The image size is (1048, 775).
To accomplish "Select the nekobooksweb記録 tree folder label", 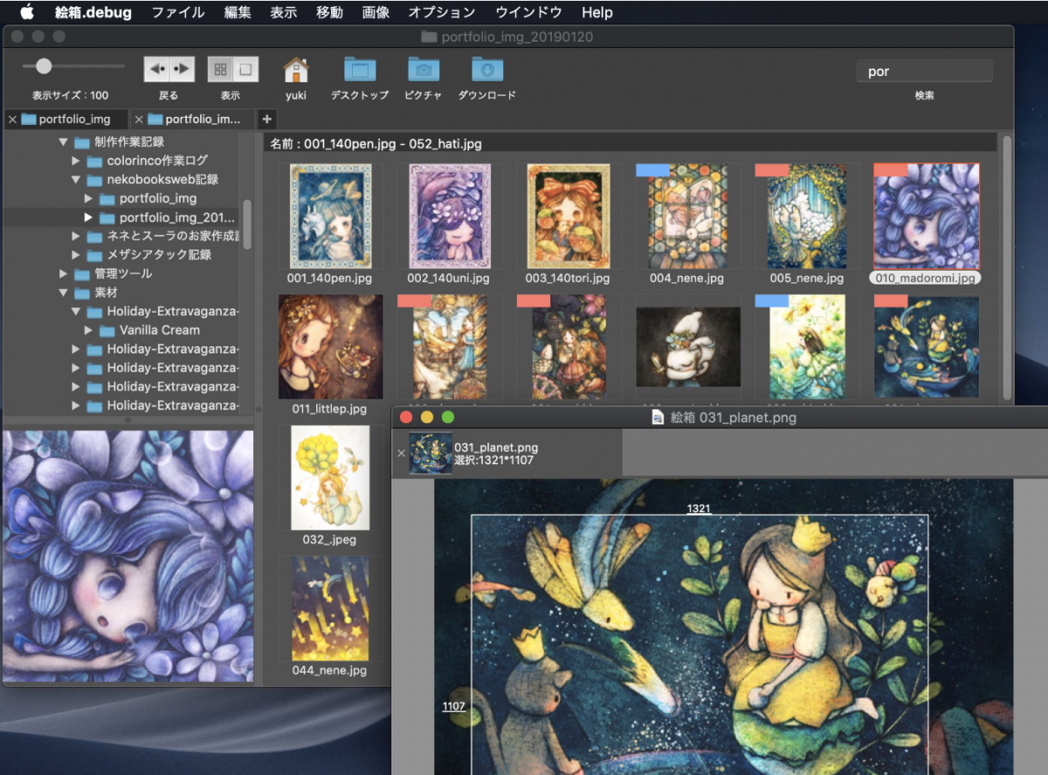I will click(162, 180).
